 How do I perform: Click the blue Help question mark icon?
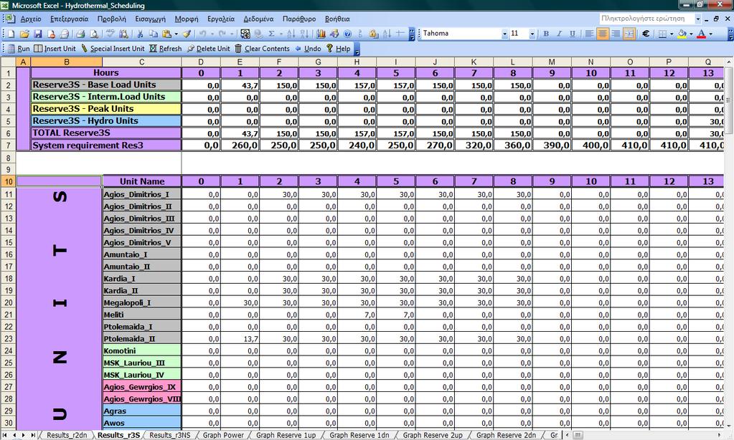tap(347, 34)
